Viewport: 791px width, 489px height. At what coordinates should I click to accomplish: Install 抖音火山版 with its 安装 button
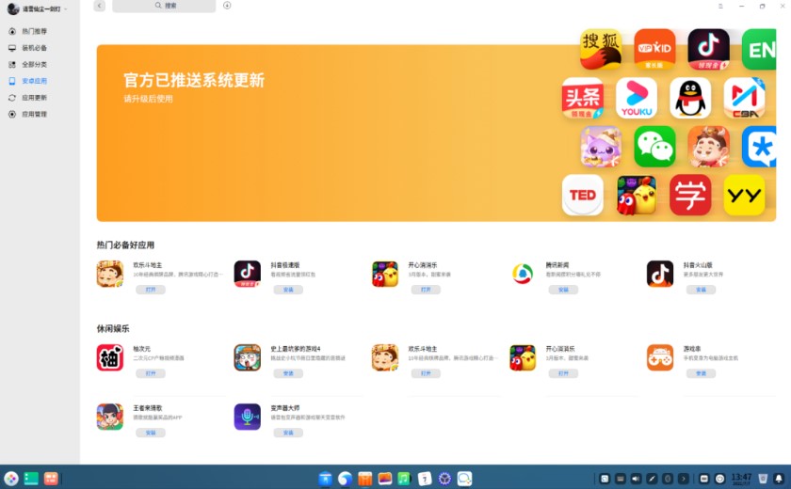[701, 290]
